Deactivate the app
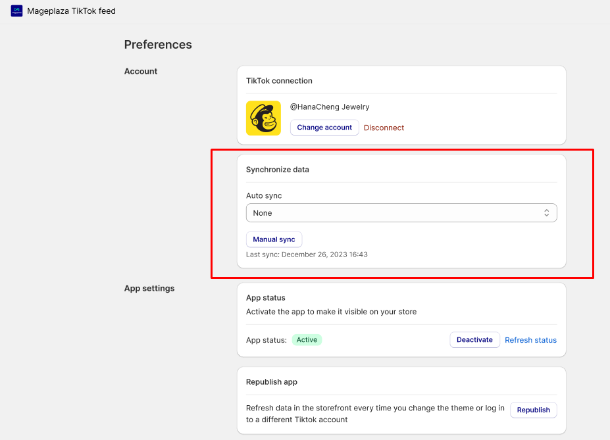This screenshot has height=440, width=610. pos(474,340)
